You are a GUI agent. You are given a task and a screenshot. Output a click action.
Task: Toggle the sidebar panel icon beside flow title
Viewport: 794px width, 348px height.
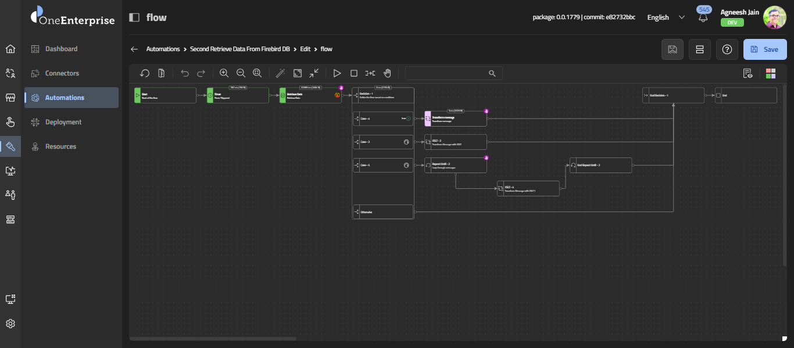point(134,17)
